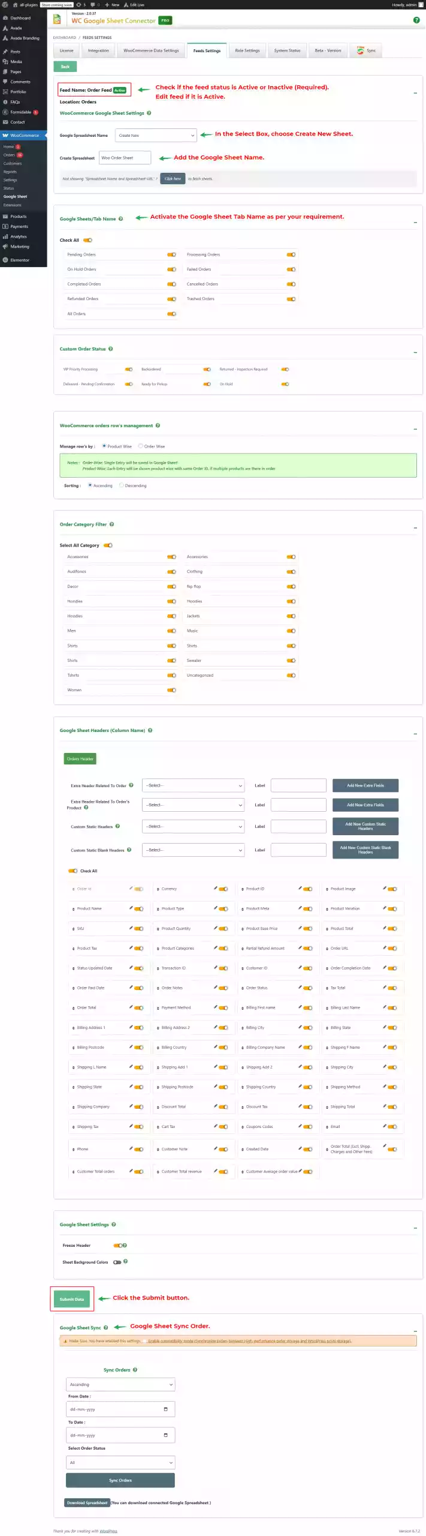426x1536 pixels.
Task: Open Media library from the sidebar
Action: [x=16, y=62]
